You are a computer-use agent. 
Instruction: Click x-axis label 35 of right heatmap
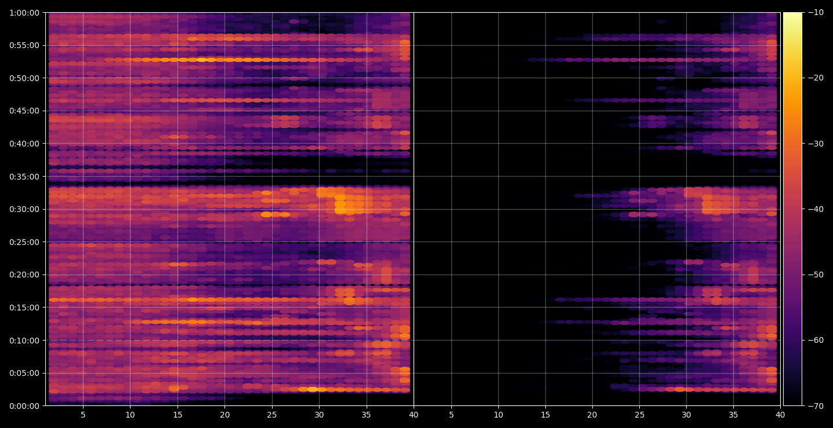[x=734, y=415]
